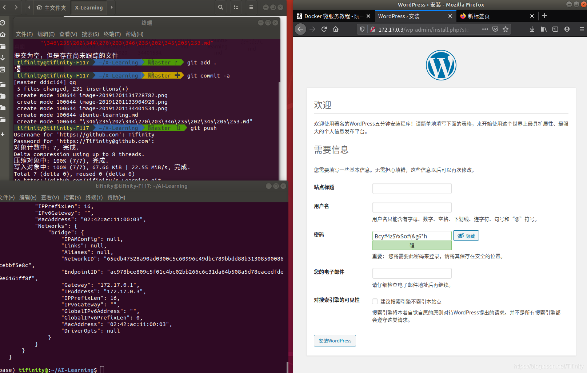The width and height of the screenshot is (587, 373).
Task: Click AI-Learning terminal title bar
Action: pyautogui.click(x=141, y=186)
